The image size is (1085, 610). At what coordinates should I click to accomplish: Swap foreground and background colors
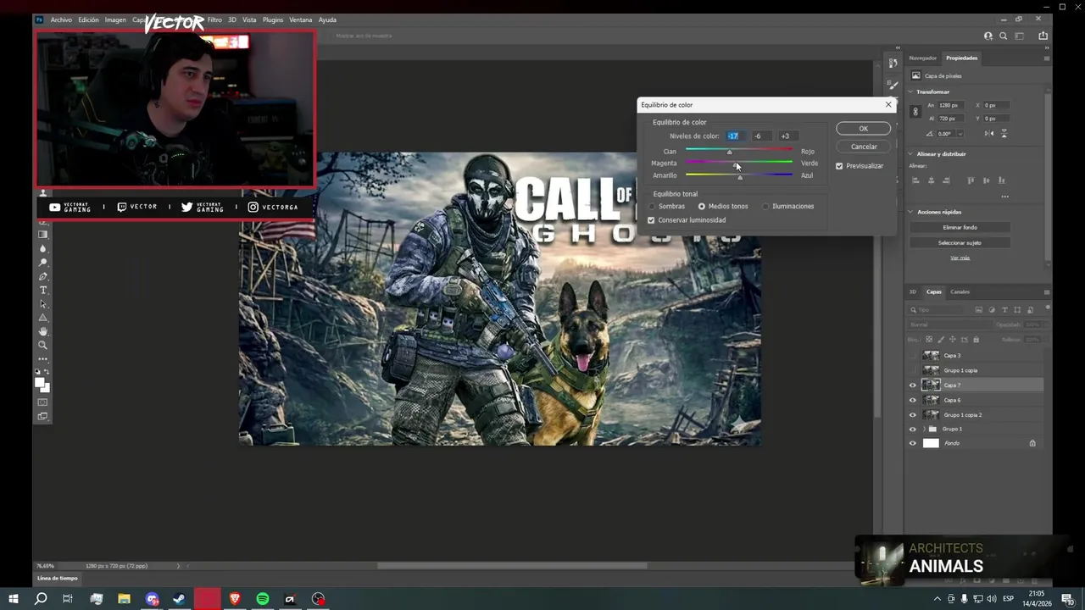(47, 372)
